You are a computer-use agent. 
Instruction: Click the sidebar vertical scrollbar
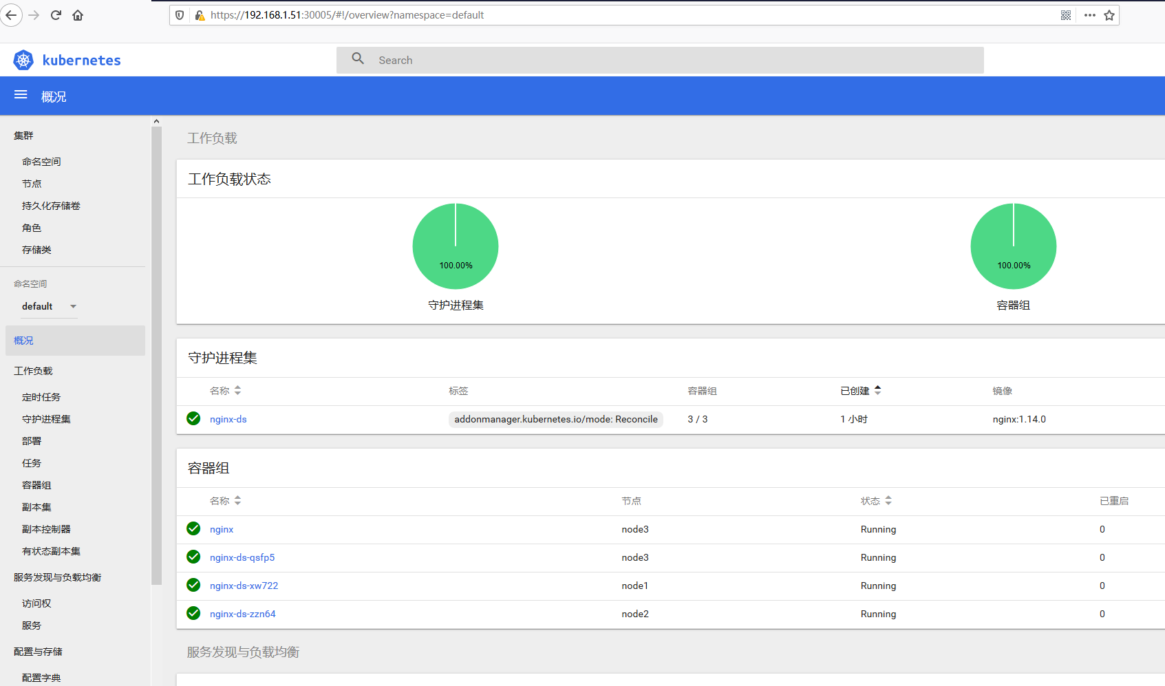pyautogui.click(x=156, y=355)
